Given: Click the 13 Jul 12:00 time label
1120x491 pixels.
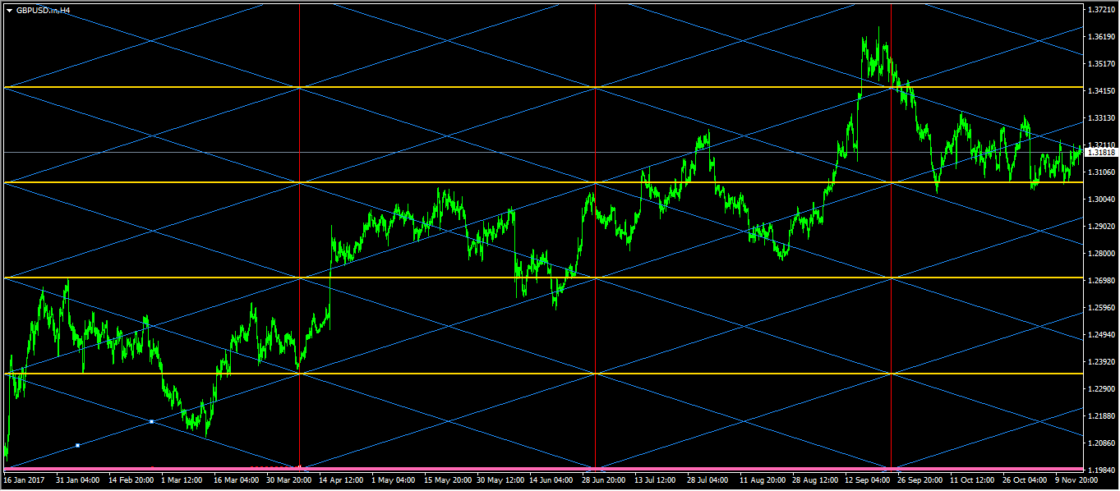Looking at the screenshot, I should point(655,479).
